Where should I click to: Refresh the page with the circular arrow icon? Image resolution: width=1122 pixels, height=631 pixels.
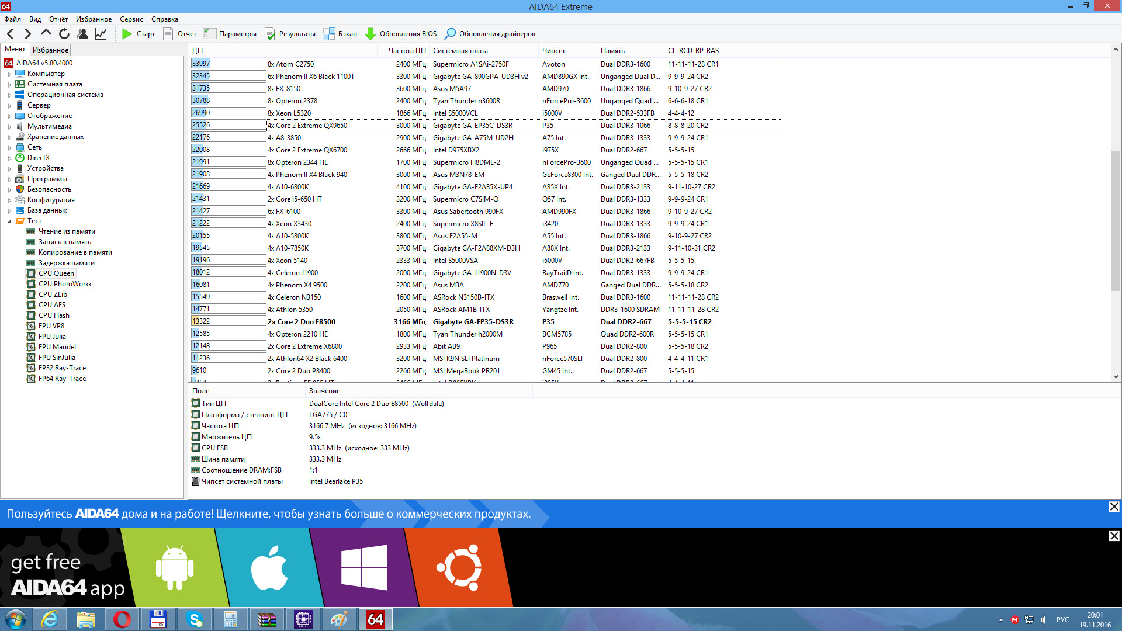[x=64, y=34]
